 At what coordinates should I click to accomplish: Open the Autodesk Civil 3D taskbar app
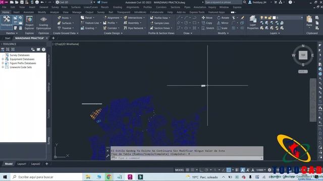click(x=130, y=177)
